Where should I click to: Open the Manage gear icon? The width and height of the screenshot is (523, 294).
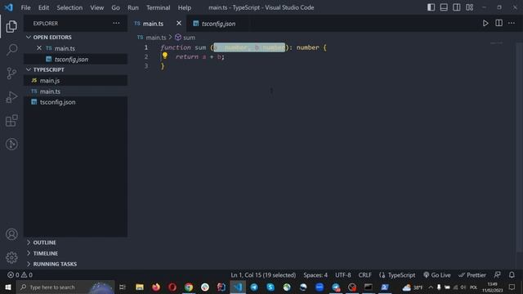[11, 258]
